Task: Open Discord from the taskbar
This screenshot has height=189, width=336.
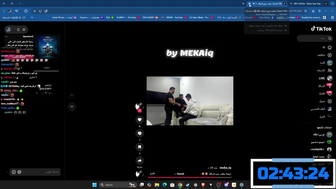Action: 226,185
